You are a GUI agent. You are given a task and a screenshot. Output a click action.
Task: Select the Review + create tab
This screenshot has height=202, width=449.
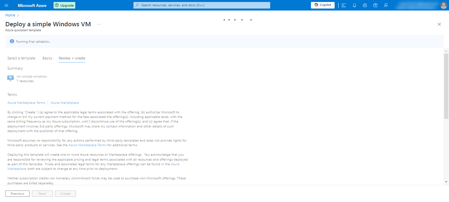click(72, 58)
